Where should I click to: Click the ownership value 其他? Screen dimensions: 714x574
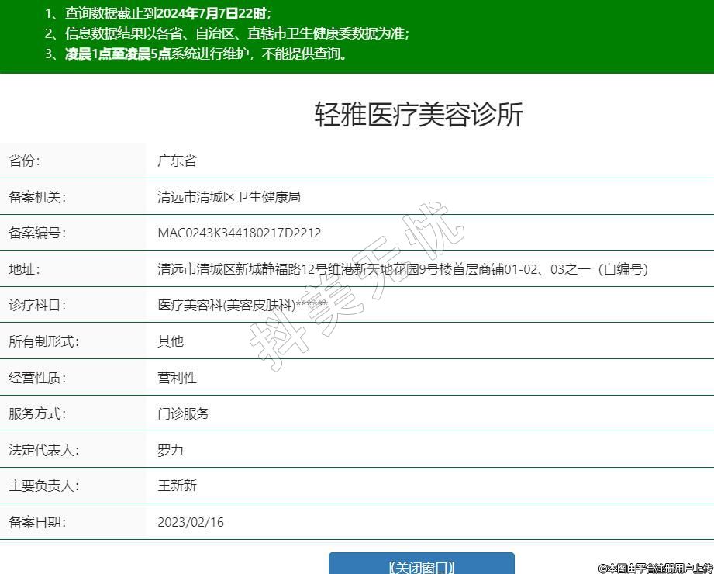pyautogui.click(x=171, y=341)
